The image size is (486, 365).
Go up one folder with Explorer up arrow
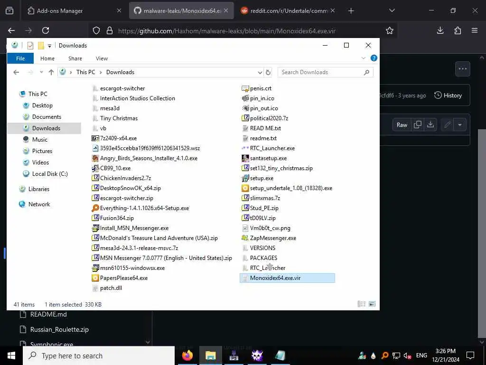coord(51,72)
